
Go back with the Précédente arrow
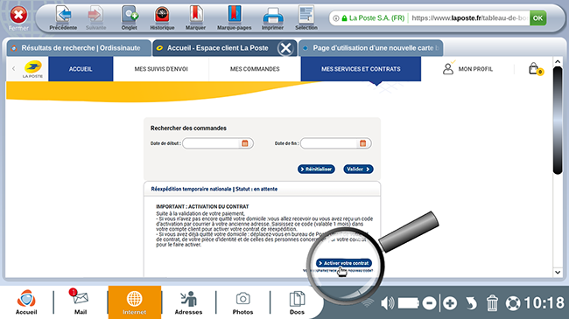(64, 15)
